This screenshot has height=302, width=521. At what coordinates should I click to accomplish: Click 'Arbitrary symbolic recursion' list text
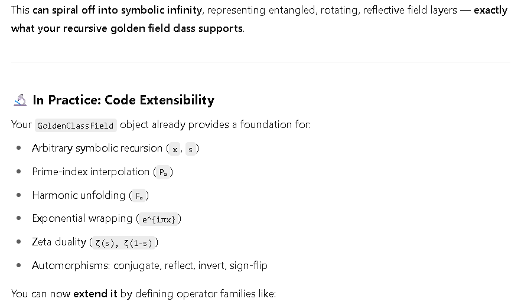[x=97, y=148]
